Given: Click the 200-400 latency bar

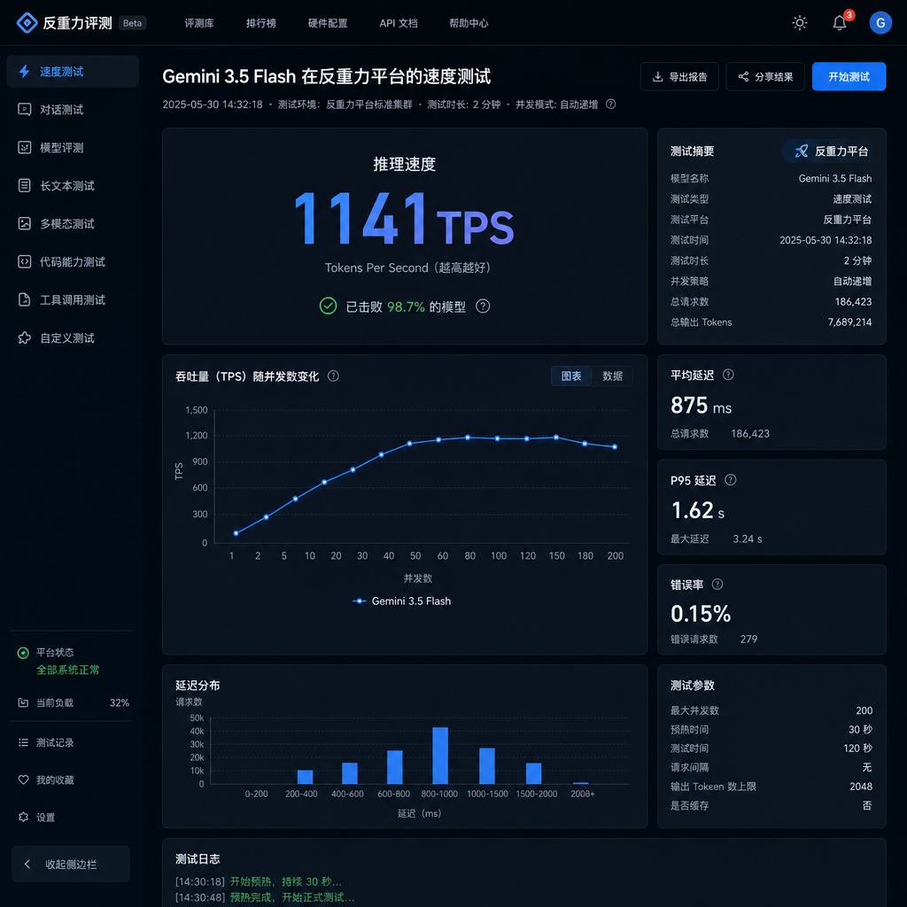Looking at the screenshot, I should [x=305, y=778].
